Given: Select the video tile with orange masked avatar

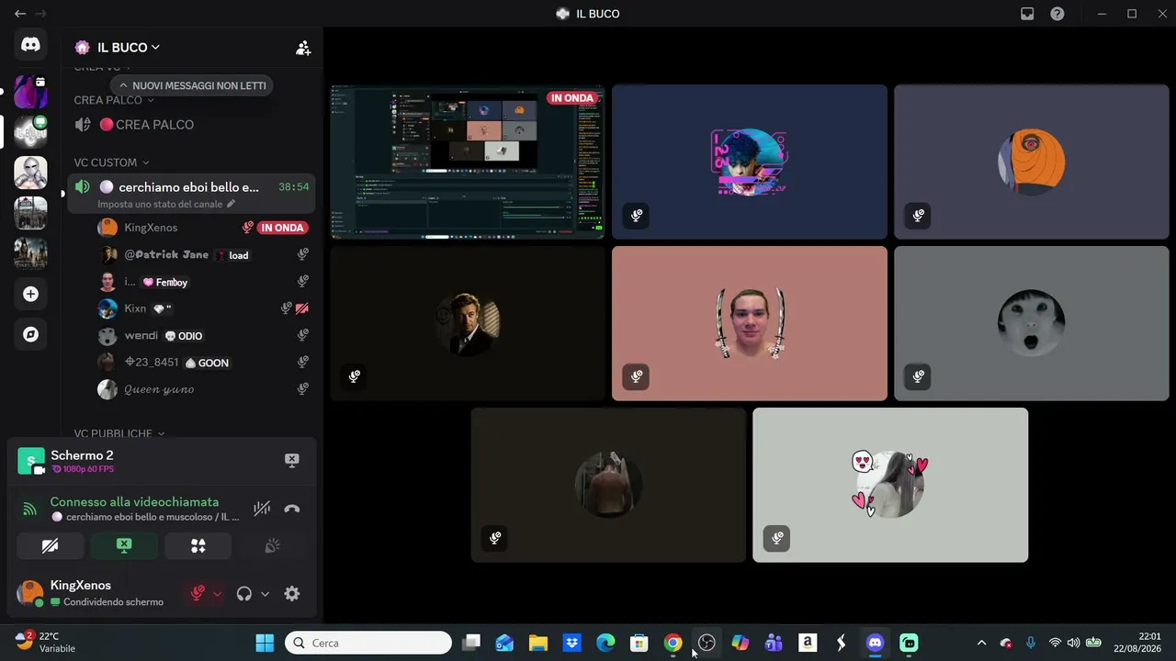Looking at the screenshot, I should coord(1031,162).
